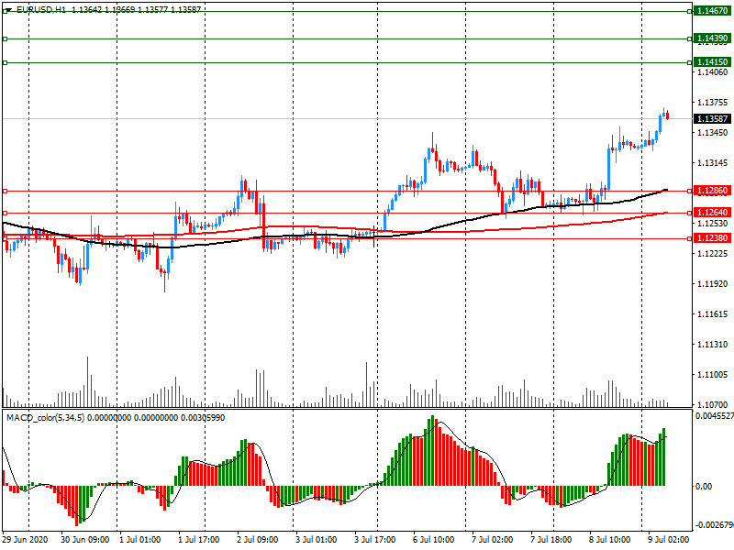Click the MACD_color(5,34,5) indicator label
This screenshot has width=734, height=550.
51,418
